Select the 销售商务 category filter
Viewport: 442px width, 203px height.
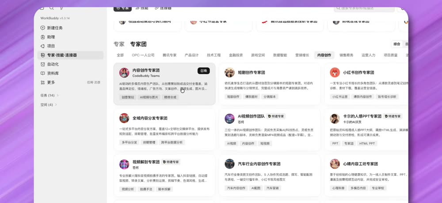coord(347,55)
